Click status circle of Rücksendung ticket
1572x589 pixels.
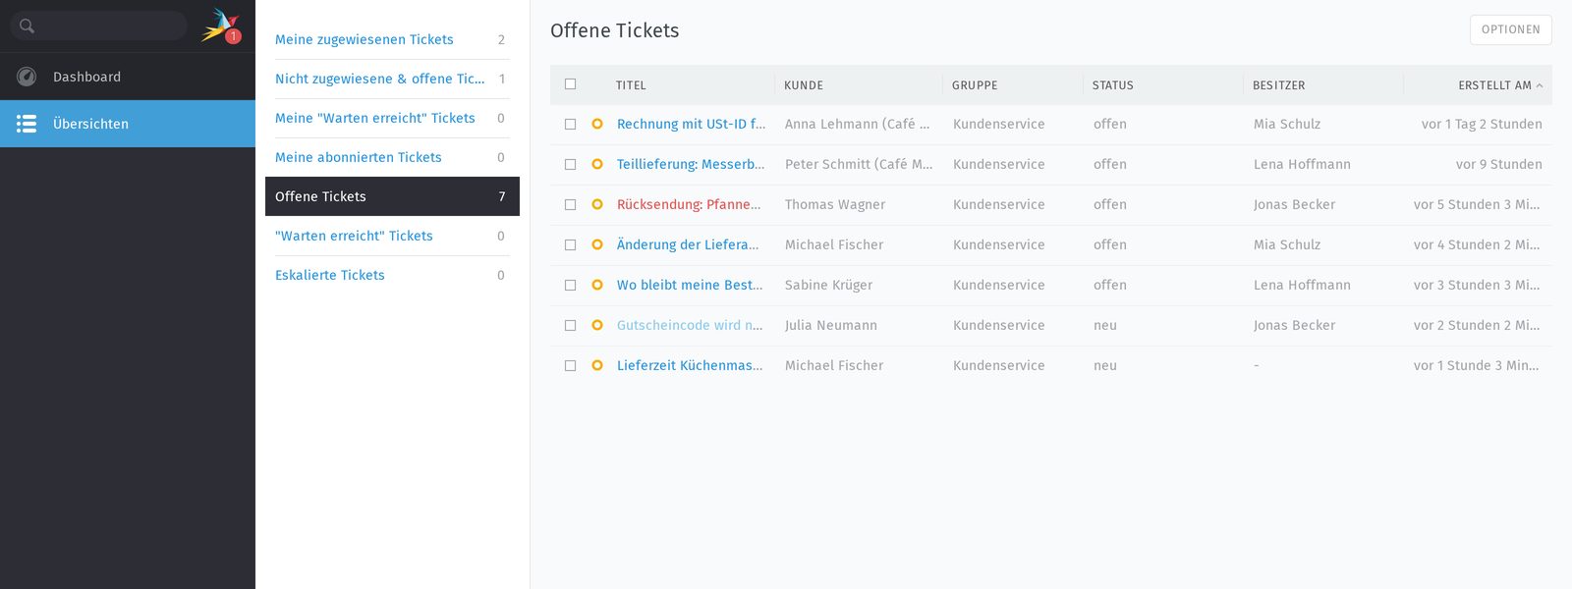coord(597,204)
